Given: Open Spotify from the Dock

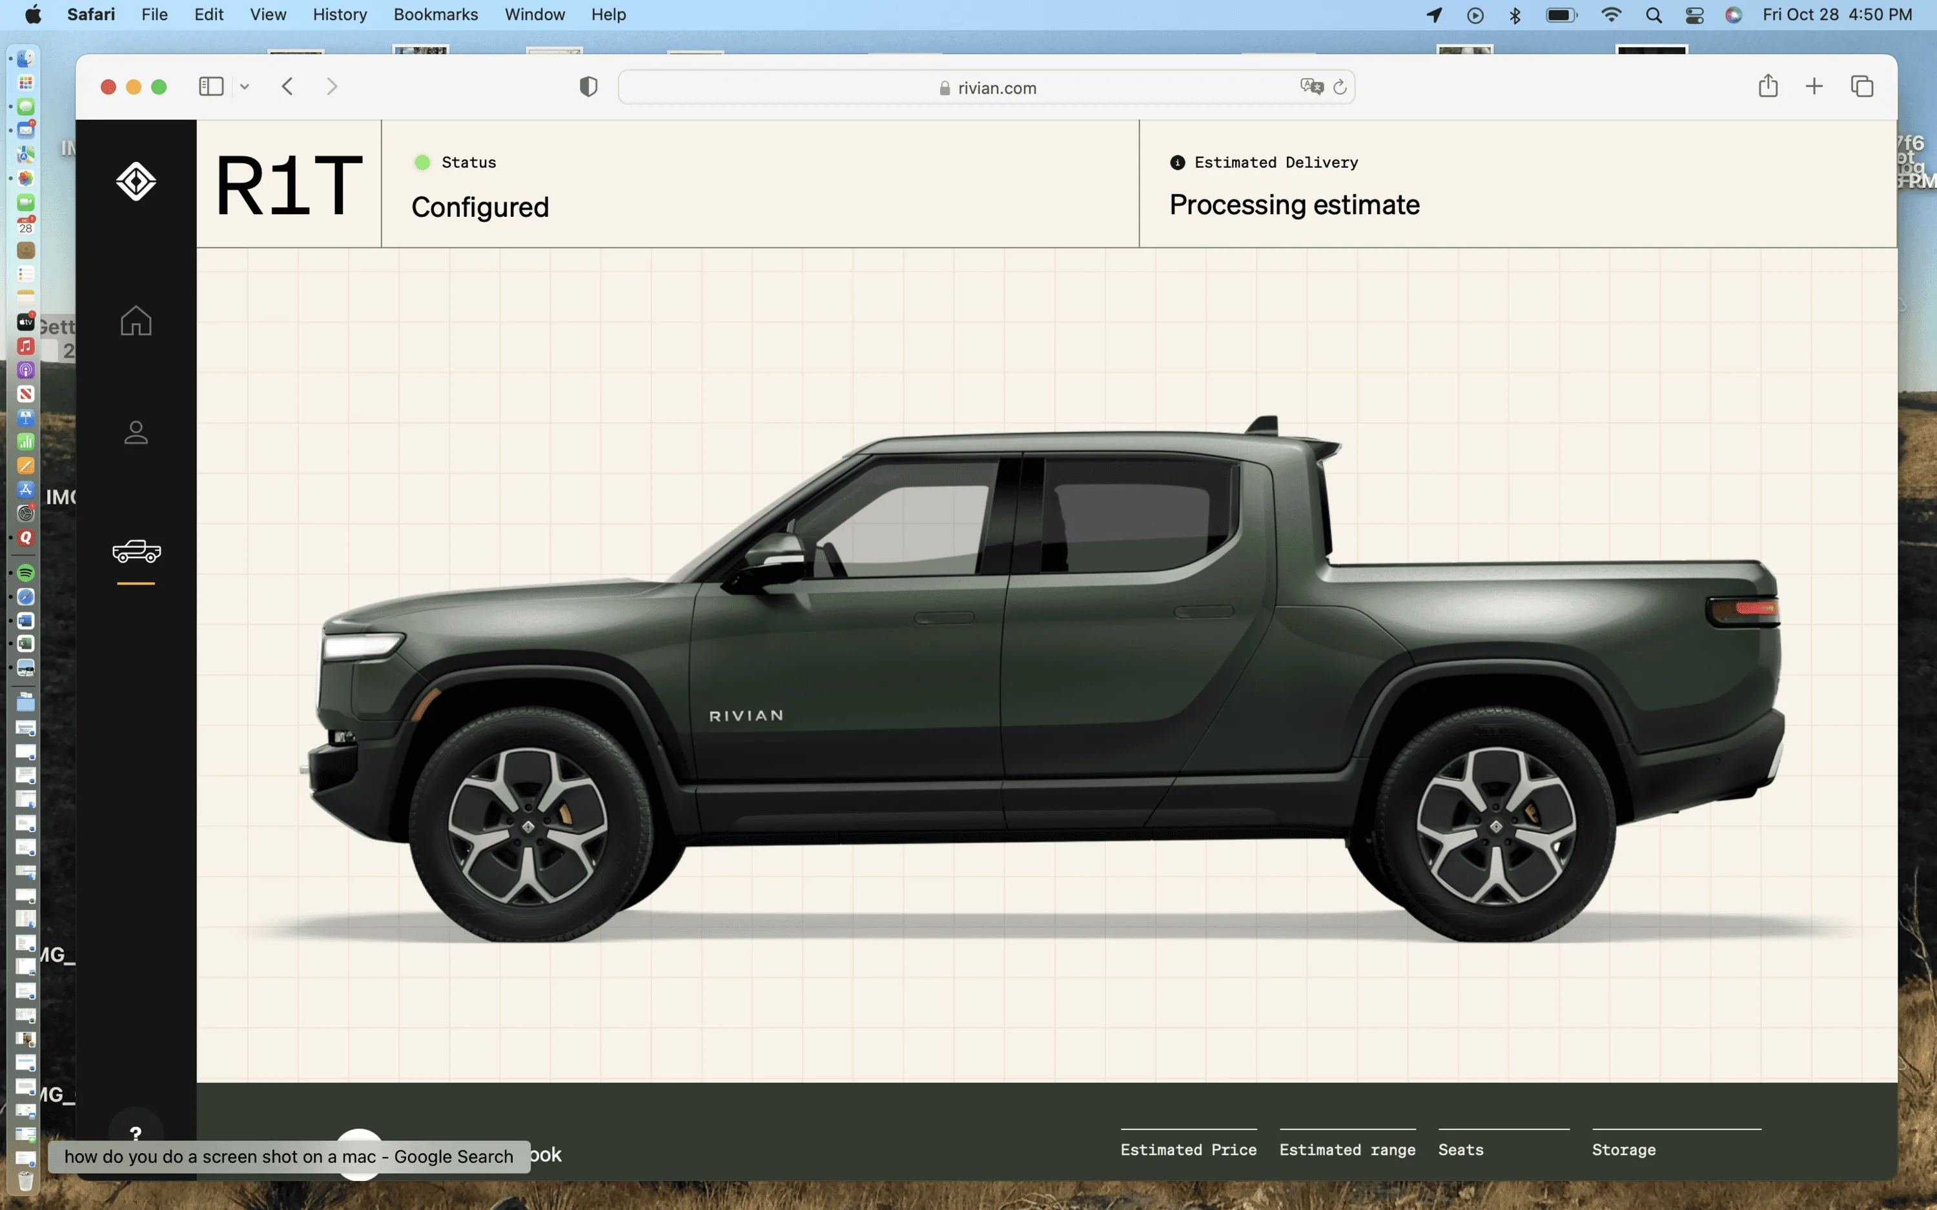Looking at the screenshot, I should tap(26, 573).
